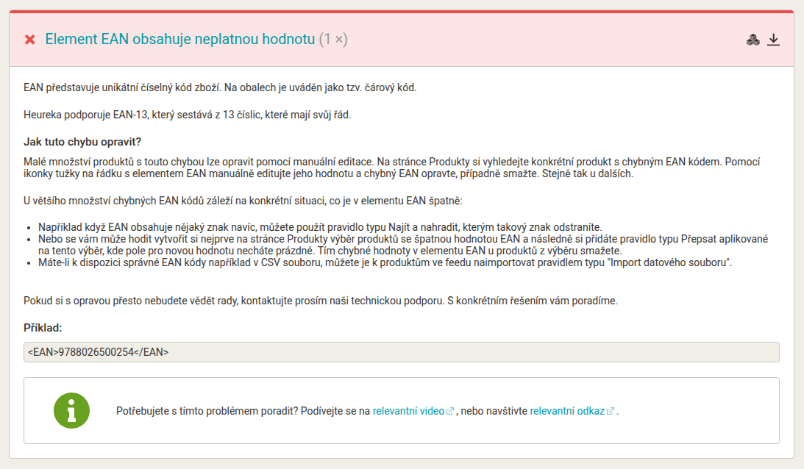Open the "relevantní odkaz" link
This screenshot has height=469, width=804.
click(567, 411)
